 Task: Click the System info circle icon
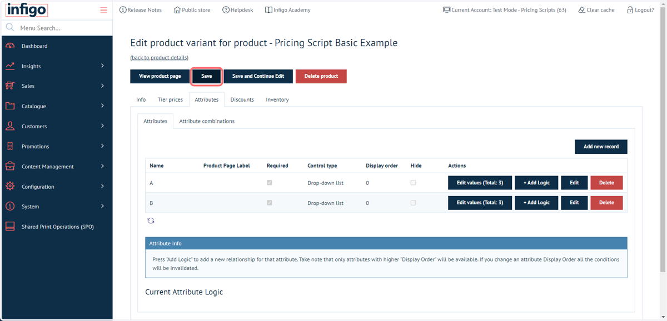click(x=10, y=206)
